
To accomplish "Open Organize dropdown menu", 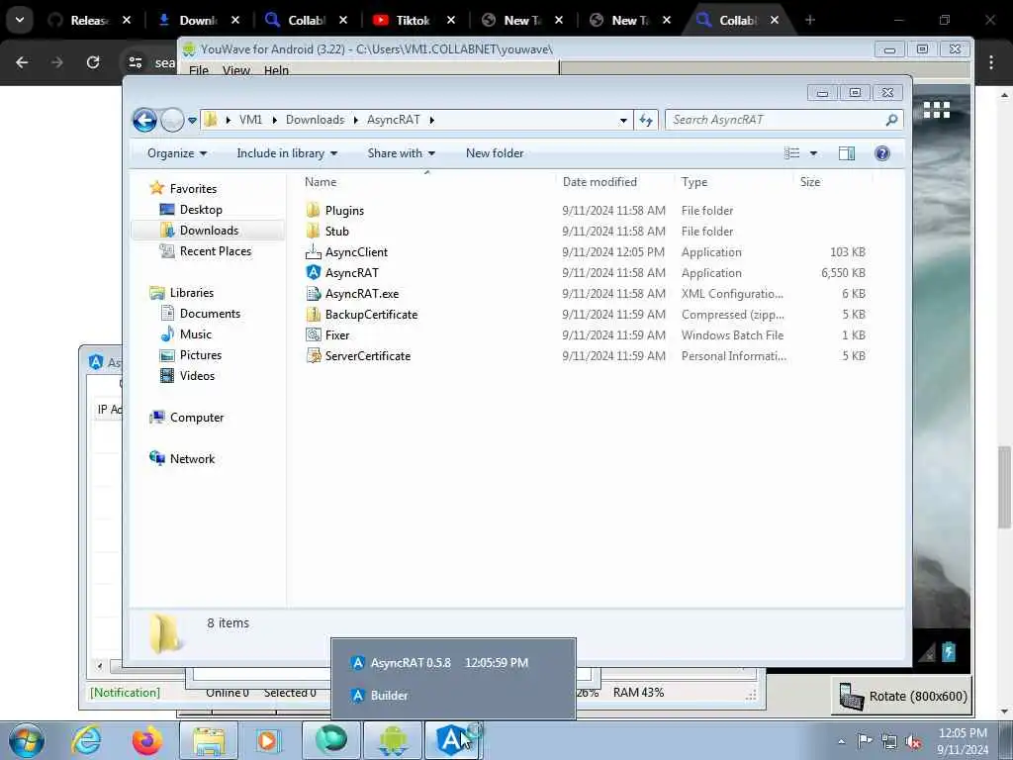I will point(177,153).
